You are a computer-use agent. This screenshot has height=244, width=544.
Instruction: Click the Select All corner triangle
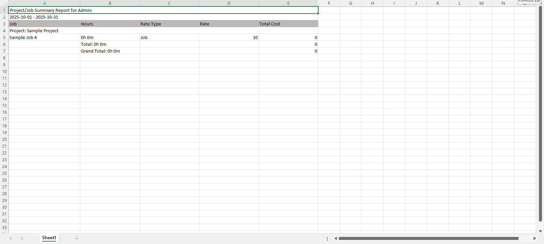tap(4, 3)
